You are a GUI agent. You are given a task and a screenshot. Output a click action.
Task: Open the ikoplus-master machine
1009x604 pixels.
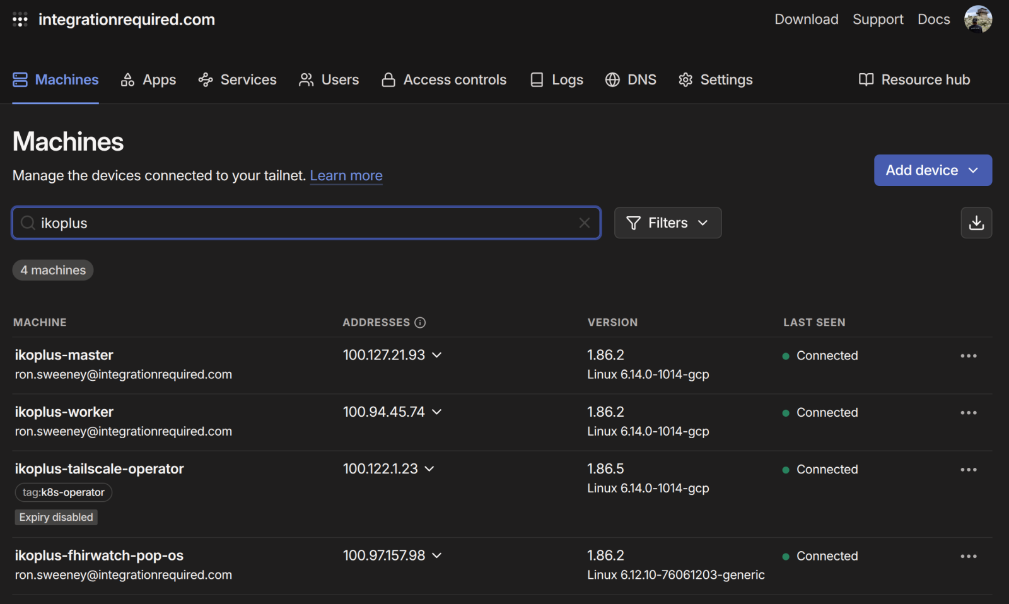(64, 355)
